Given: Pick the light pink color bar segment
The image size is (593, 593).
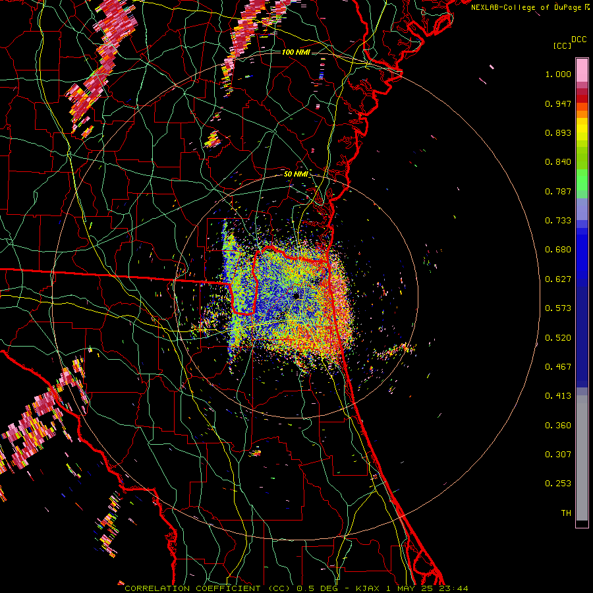Looking at the screenshot, I should 582,70.
